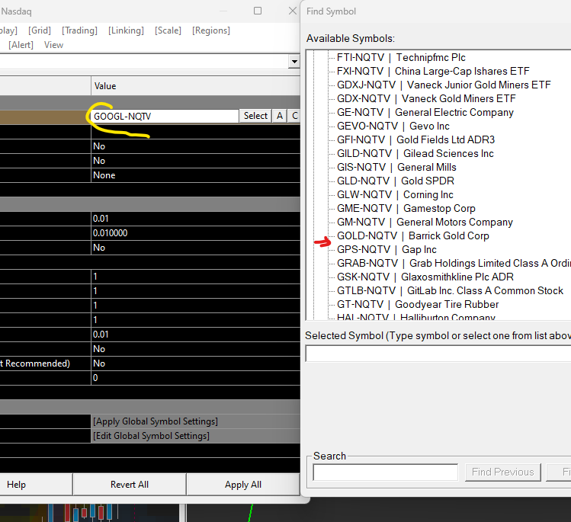Click the Select button beside the symbol
Image resolution: width=571 pixels, height=522 pixels.
pos(255,116)
